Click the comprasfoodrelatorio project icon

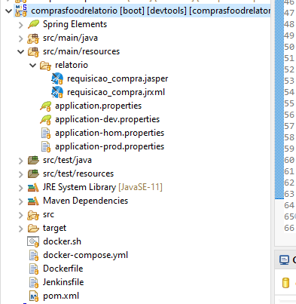point(21,11)
